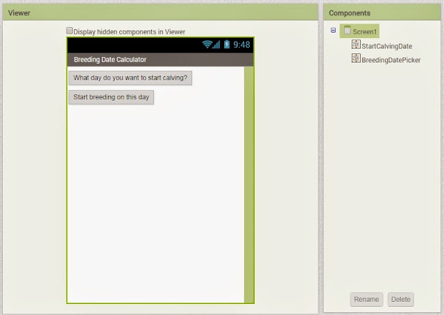This screenshot has height=315, width=444.
Task: Click the signal strength icon in status bar
Action: pyautogui.click(x=216, y=44)
